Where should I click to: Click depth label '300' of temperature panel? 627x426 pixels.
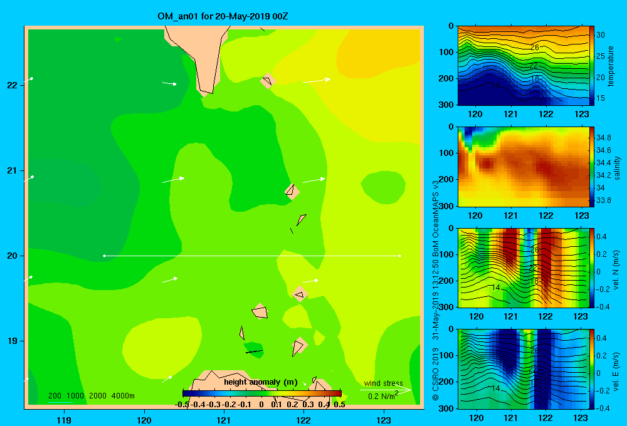pos(446,105)
